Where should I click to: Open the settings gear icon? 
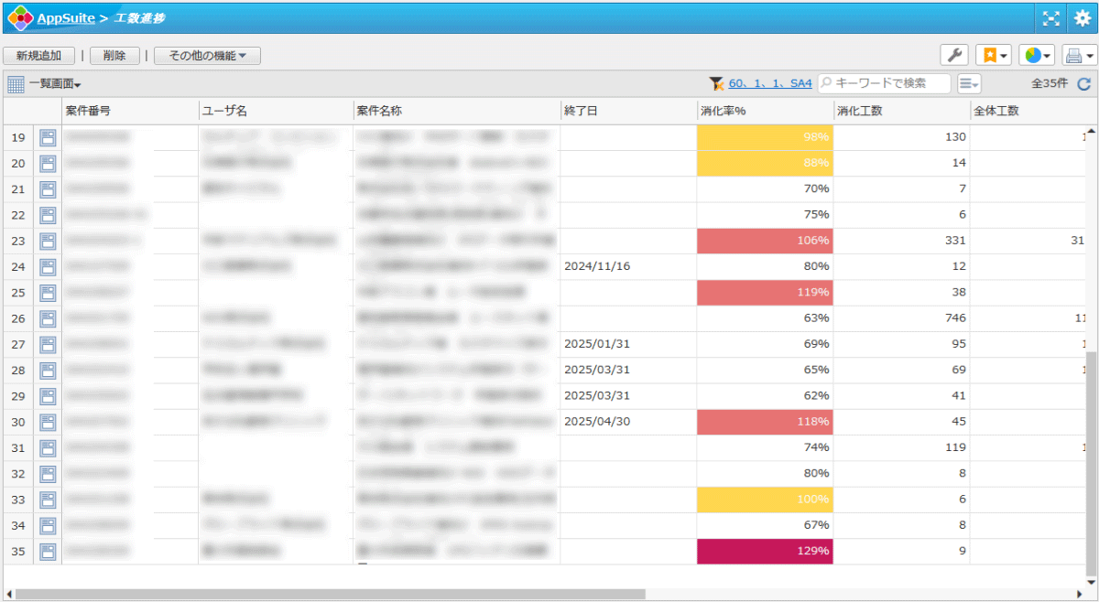tap(1082, 17)
